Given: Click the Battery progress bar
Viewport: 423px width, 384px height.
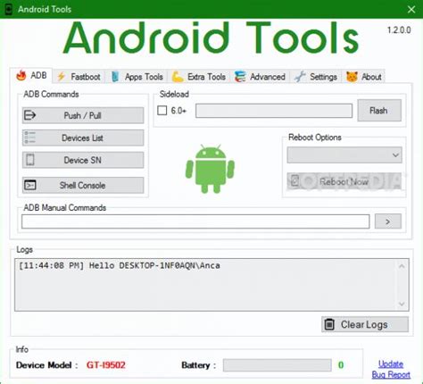Looking at the screenshot, I should pyautogui.click(x=278, y=365).
